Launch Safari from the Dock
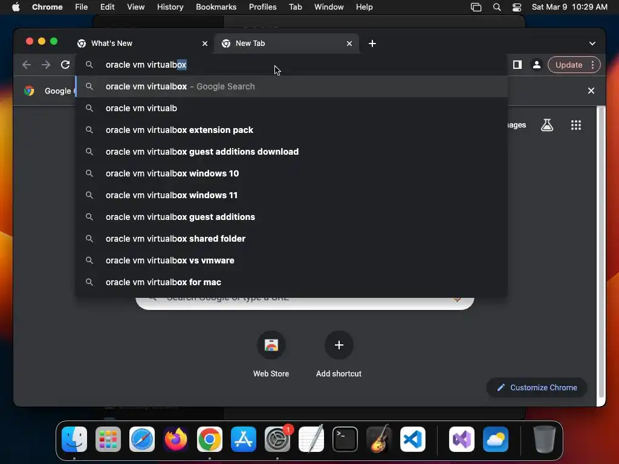Viewport: 619px width, 464px height. pos(142,439)
